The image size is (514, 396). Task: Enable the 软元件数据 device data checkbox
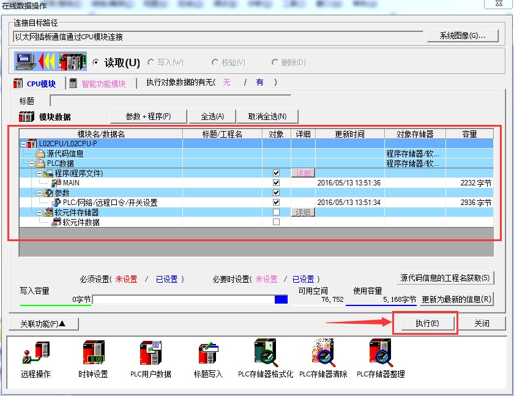click(276, 222)
